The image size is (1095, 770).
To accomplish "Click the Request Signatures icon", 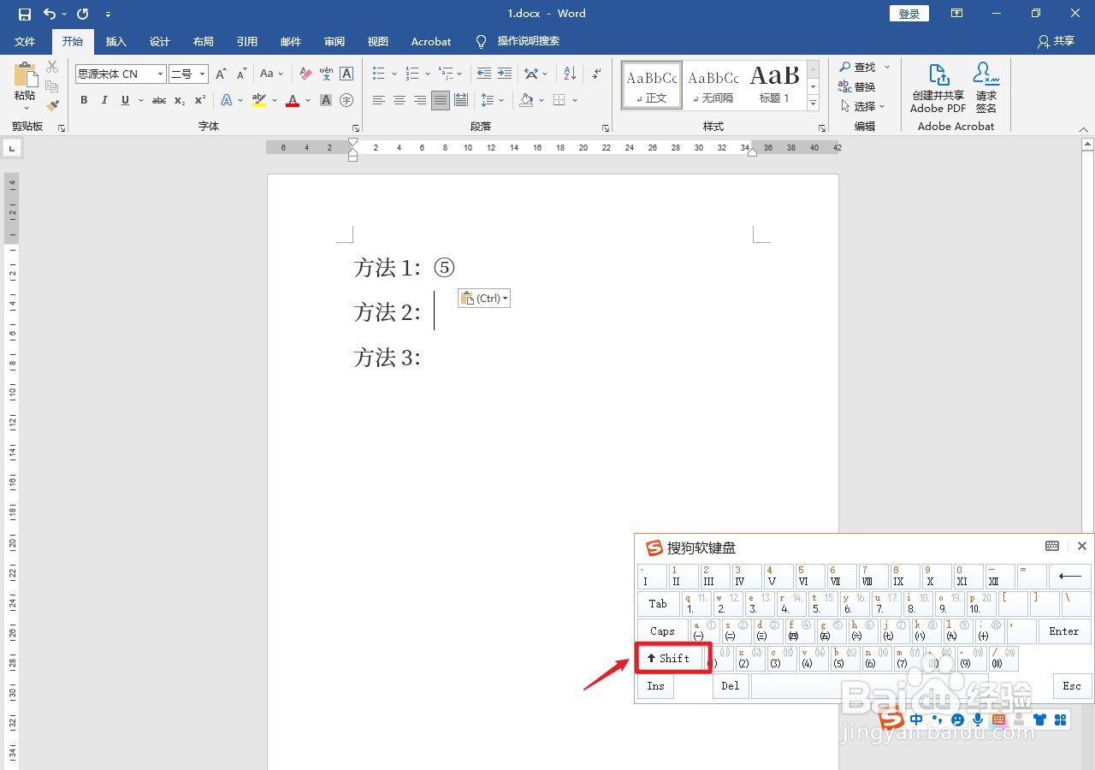I will pyautogui.click(x=986, y=88).
